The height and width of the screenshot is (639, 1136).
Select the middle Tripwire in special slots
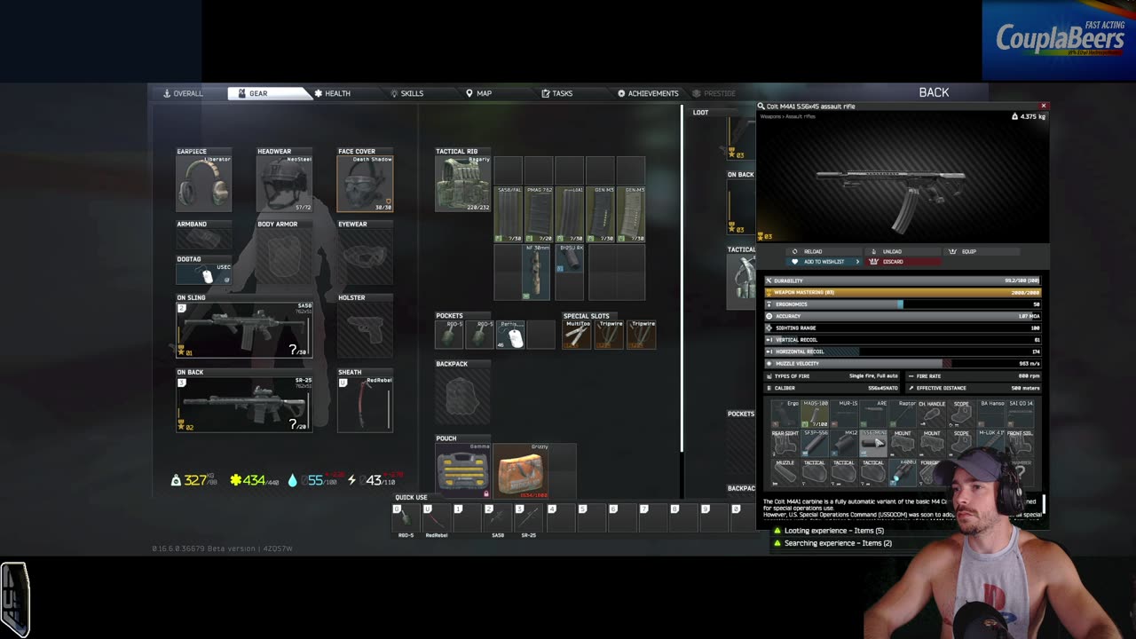click(x=610, y=335)
